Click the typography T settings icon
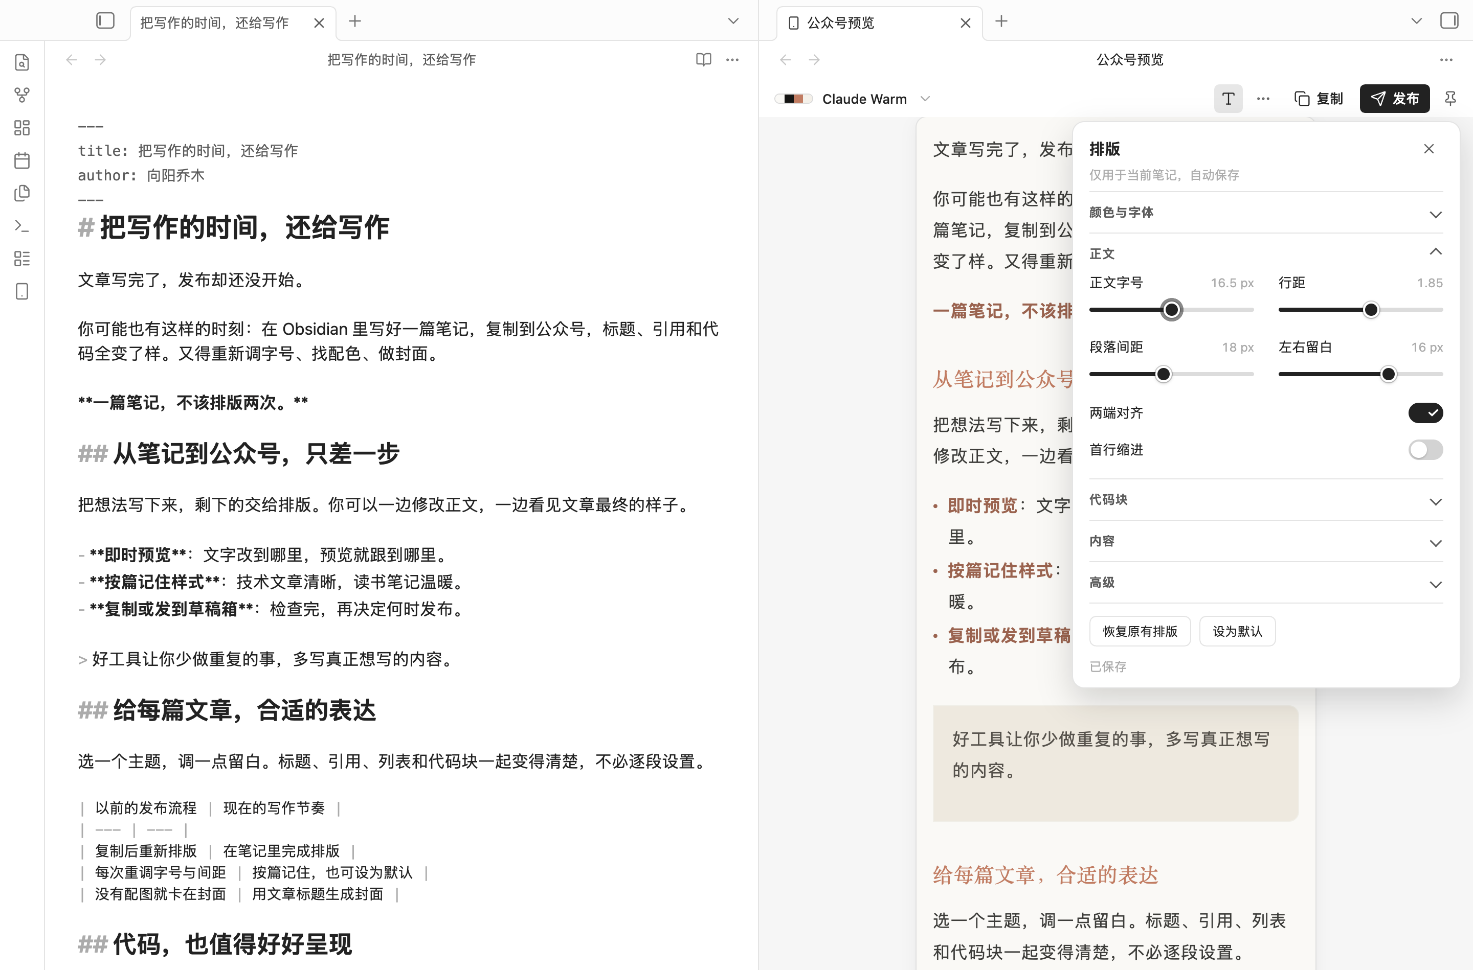This screenshot has height=970, width=1473. pyautogui.click(x=1228, y=99)
